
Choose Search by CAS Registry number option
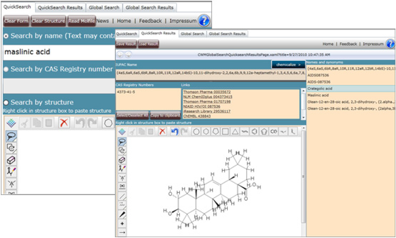coord(6,69)
